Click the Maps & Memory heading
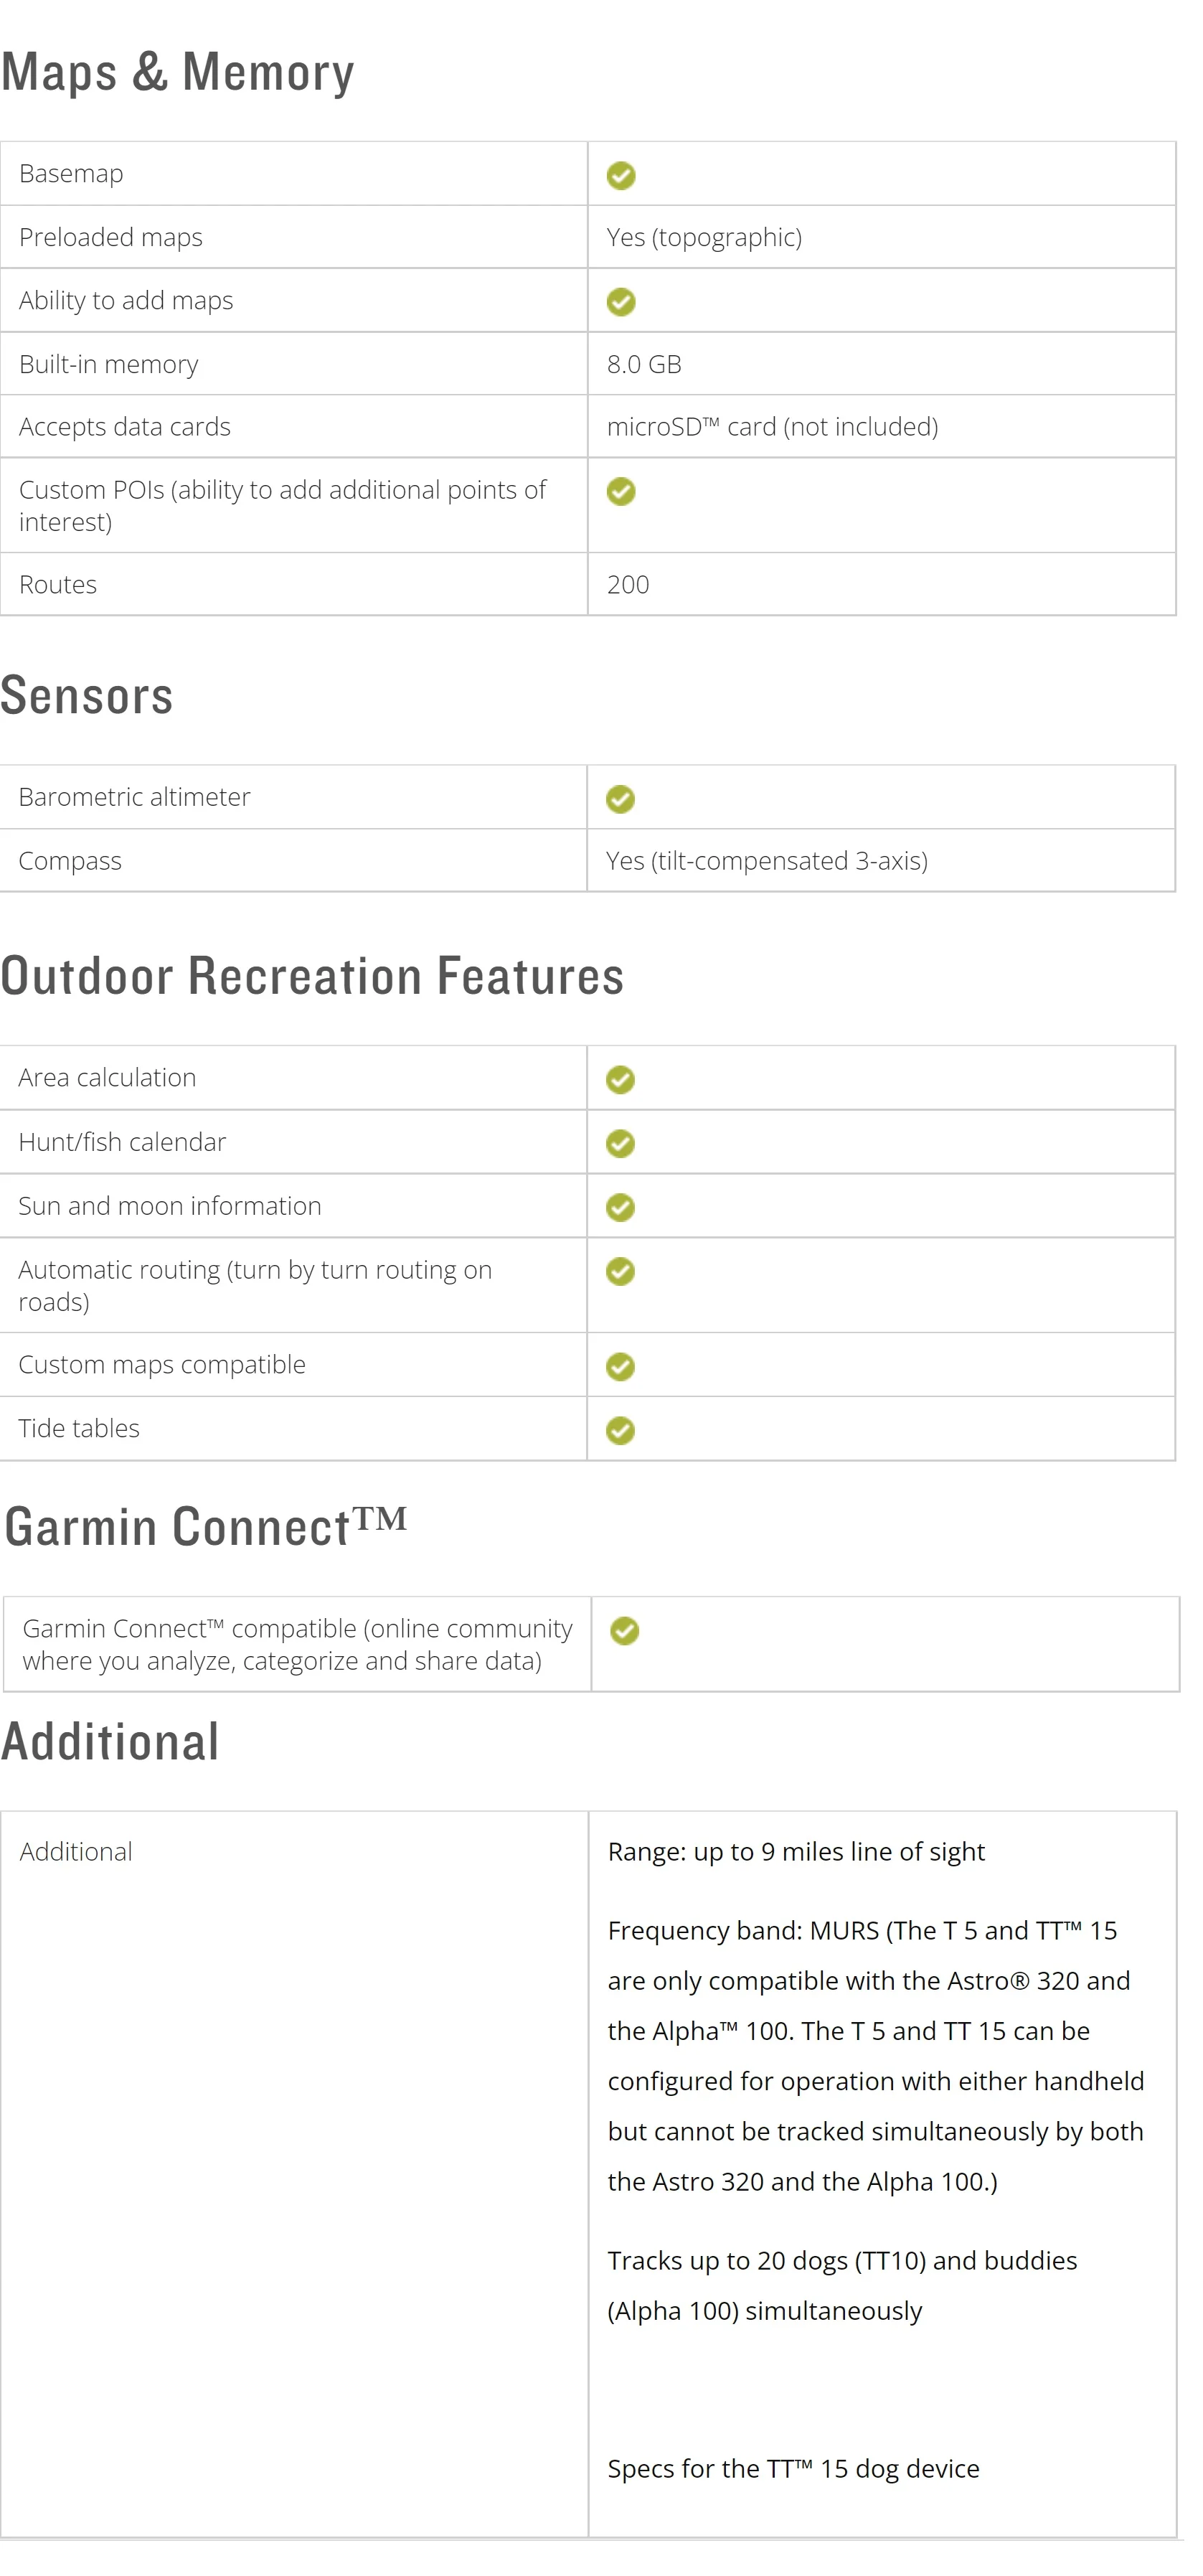Screen dimensions: 1203x2576 click(178, 72)
